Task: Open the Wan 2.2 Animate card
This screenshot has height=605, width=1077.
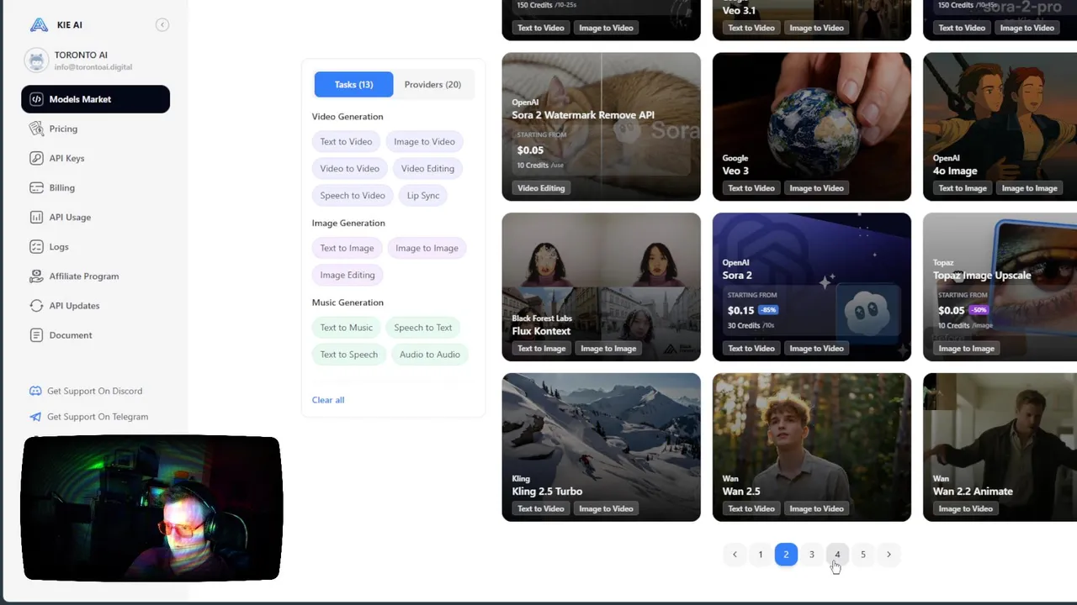Action: (x=1000, y=447)
